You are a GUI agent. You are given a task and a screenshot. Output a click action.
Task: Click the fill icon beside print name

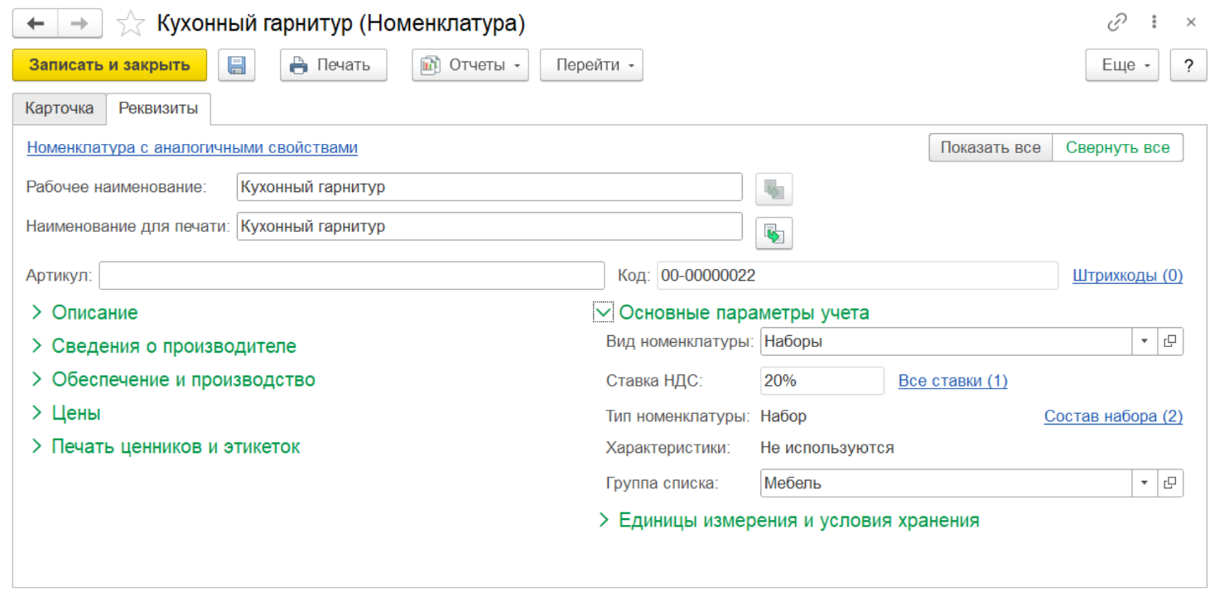773,234
